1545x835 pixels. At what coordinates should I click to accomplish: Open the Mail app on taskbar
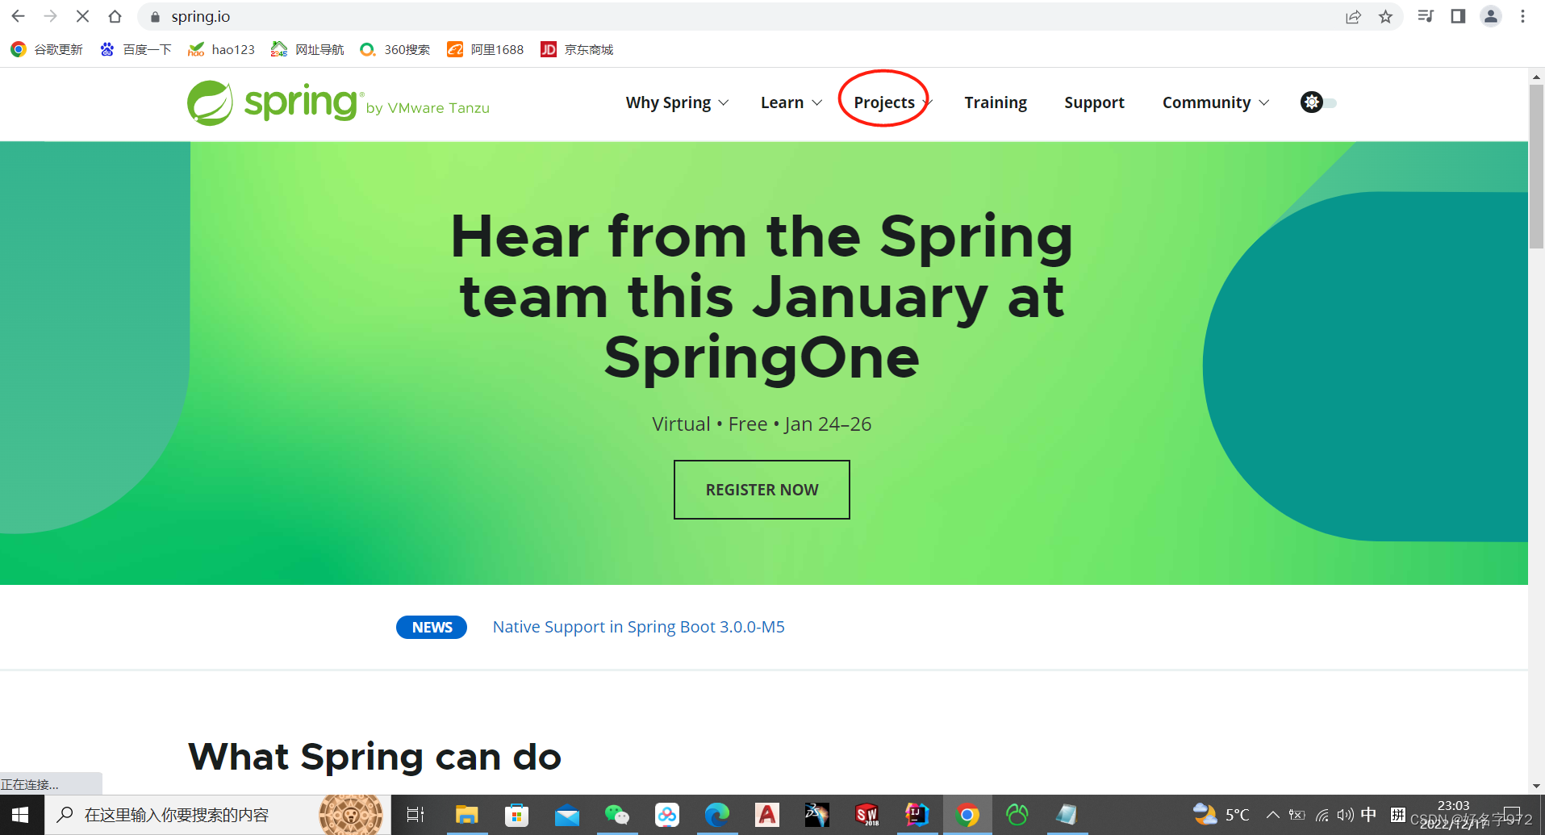click(x=567, y=815)
